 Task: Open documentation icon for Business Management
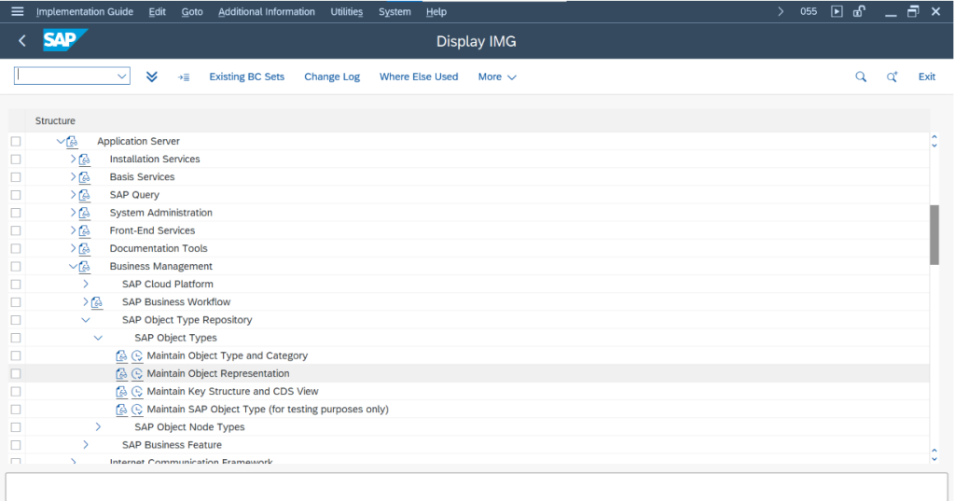click(x=85, y=266)
